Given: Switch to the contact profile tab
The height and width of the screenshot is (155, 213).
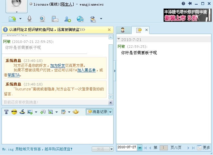Looking at the screenshot, I should pyautogui.click(x=123, y=30).
